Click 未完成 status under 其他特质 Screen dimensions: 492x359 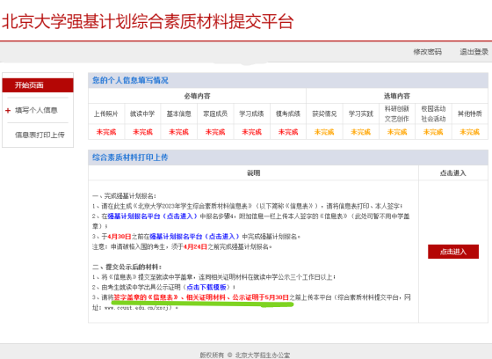tap(470, 132)
